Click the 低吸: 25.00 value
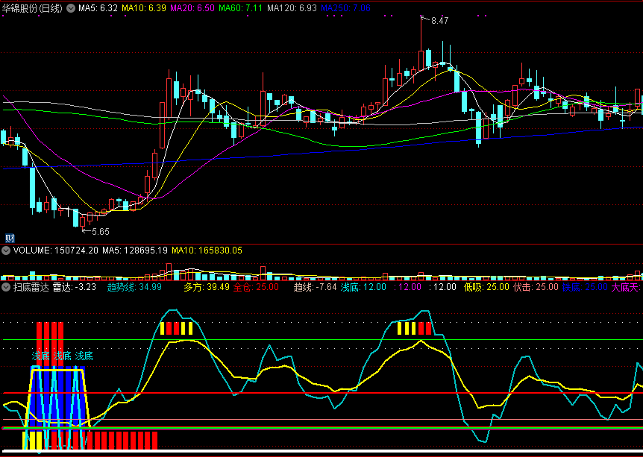Image resolution: width=643 pixels, height=457 pixels. [x=486, y=287]
